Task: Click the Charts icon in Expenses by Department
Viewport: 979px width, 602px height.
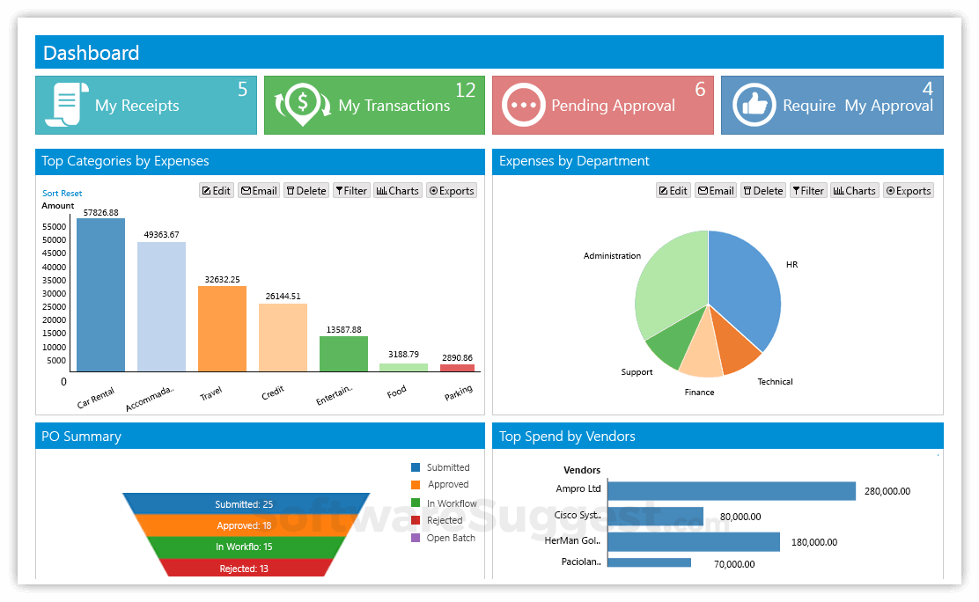Action: click(x=854, y=190)
